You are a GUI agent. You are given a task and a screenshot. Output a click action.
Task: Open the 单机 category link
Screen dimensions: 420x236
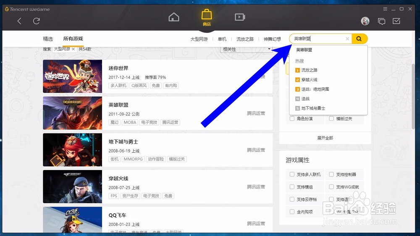point(222,39)
